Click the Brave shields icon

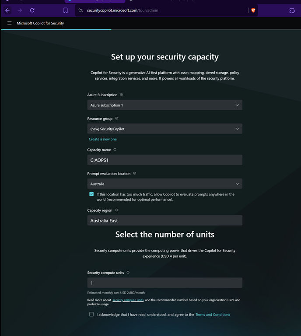(253, 10)
